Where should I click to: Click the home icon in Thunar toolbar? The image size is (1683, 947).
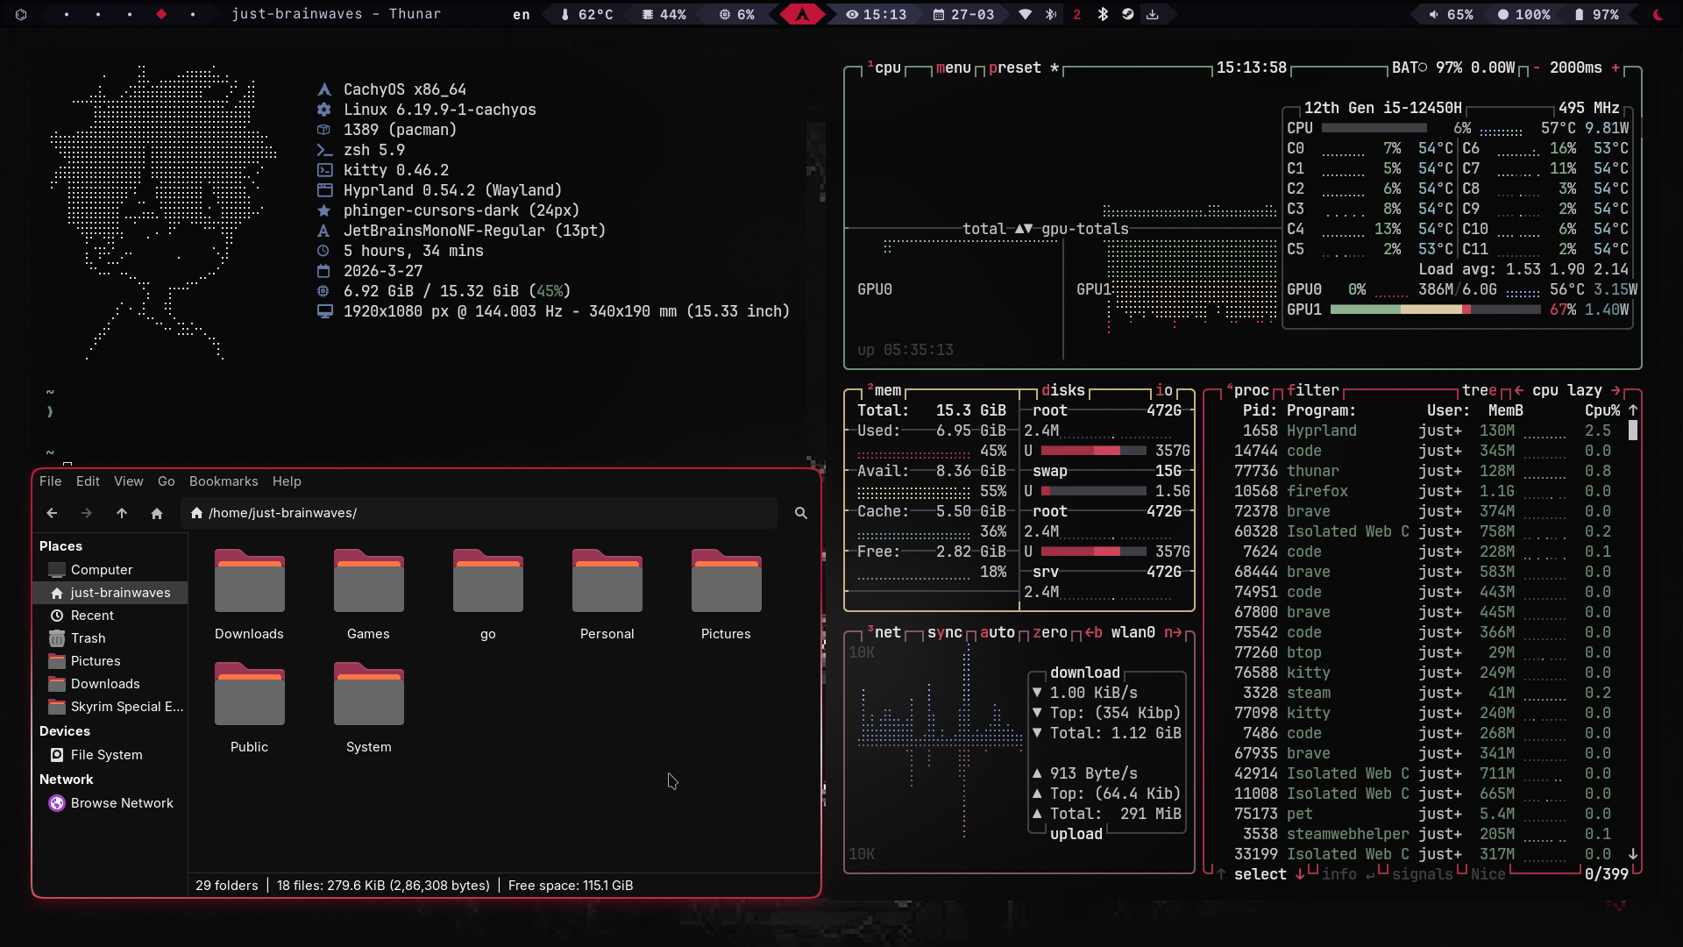point(157,513)
